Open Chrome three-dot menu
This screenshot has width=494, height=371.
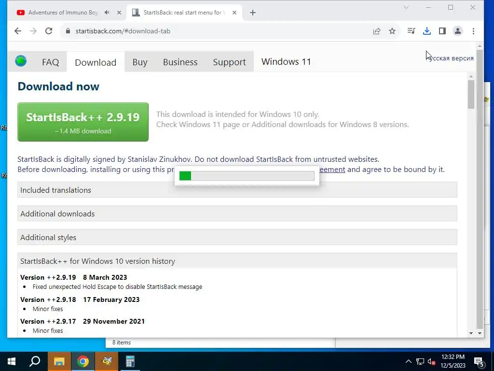pos(474,31)
